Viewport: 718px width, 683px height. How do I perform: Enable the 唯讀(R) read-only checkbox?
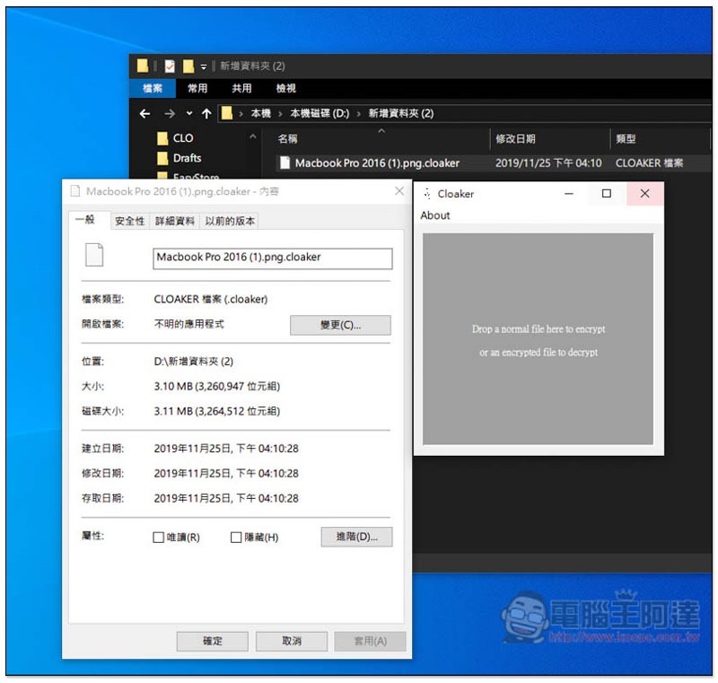tap(157, 535)
